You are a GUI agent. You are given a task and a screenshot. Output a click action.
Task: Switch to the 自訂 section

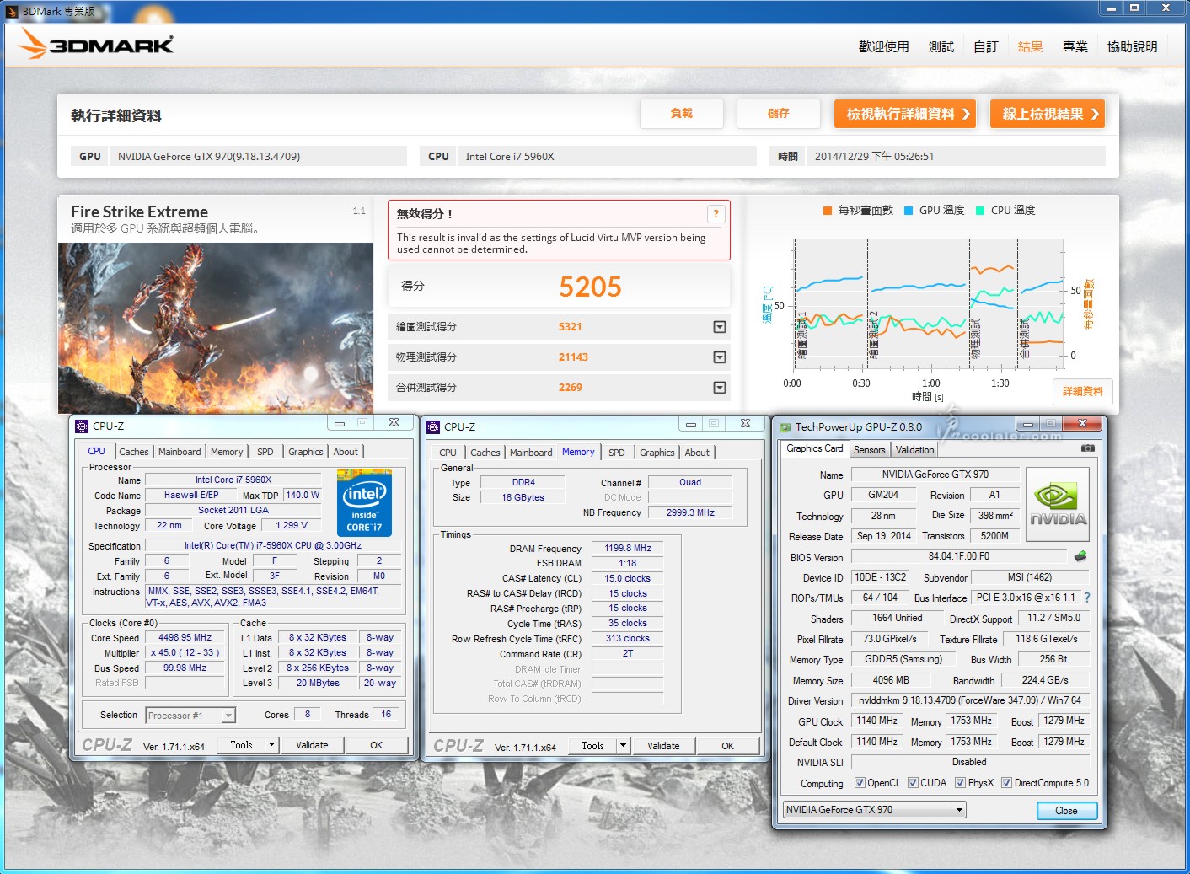pos(986,47)
